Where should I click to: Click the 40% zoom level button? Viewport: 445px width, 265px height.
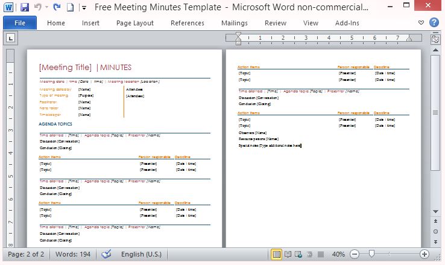coord(338,254)
